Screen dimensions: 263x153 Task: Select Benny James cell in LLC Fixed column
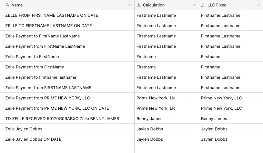click(231, 118)
